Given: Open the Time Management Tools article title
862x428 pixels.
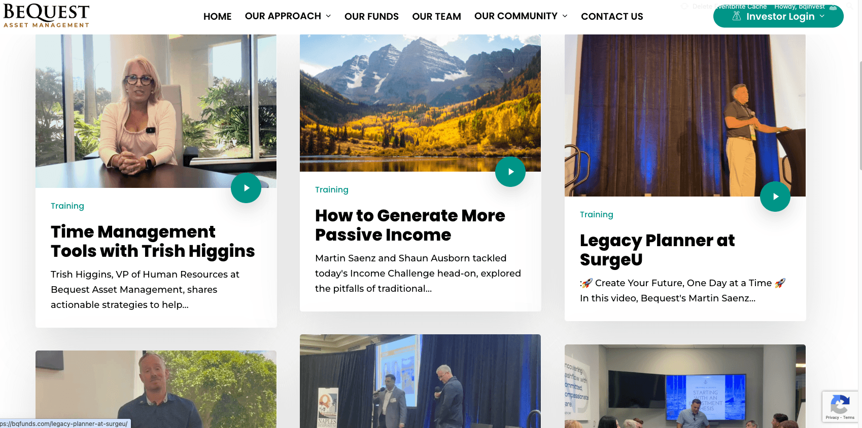Looking at the screenshot, I should point(153,241).
